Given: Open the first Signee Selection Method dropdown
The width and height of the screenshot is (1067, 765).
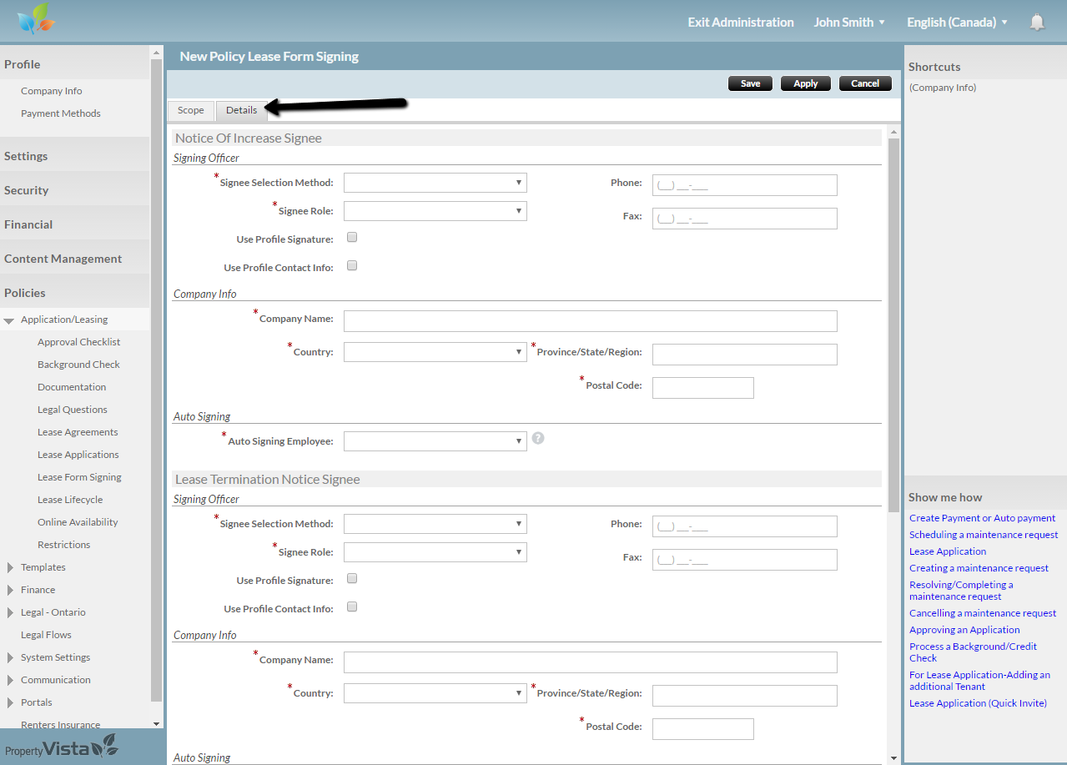Looking at the screenshot, I should 435,183.
